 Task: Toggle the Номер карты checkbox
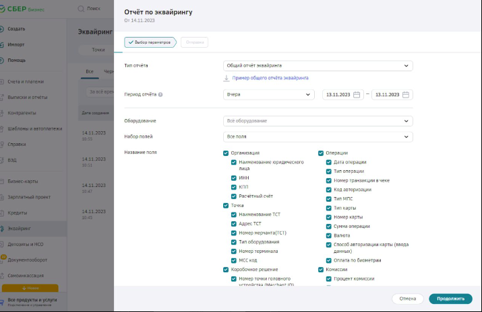[328, 217]
